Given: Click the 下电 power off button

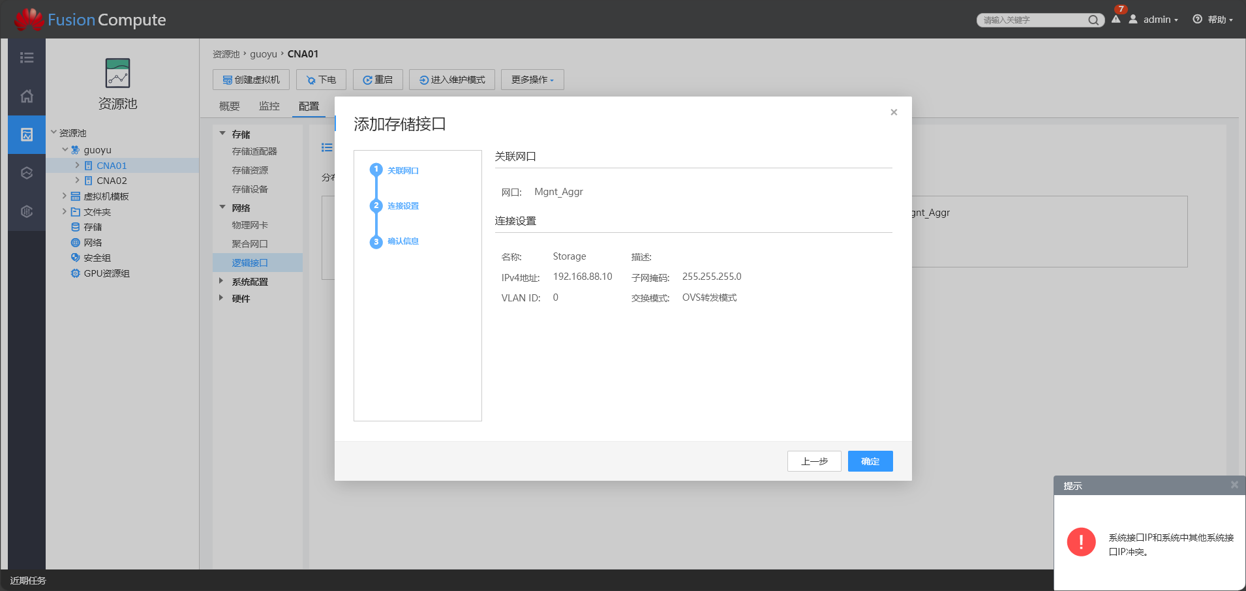Looking at the screenshot, I should [321, 80].
